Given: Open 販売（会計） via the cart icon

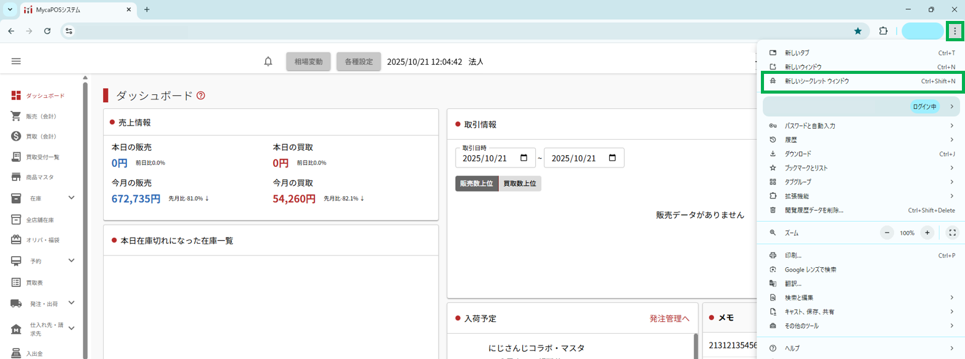Looking at the screenshot, I should point(17,116).
